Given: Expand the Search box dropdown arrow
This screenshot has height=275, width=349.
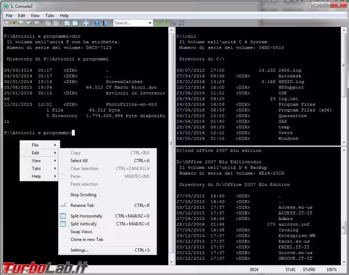Looking at the screenshot, I should [150, 23].
